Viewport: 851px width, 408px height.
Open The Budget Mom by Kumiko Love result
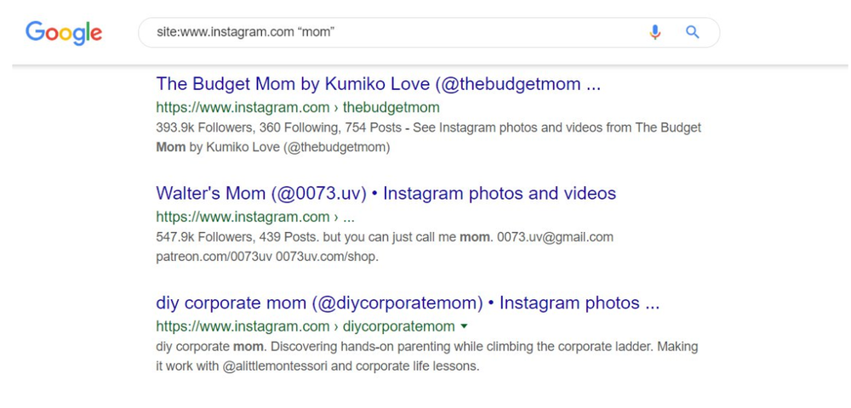(x=379, y=84)
